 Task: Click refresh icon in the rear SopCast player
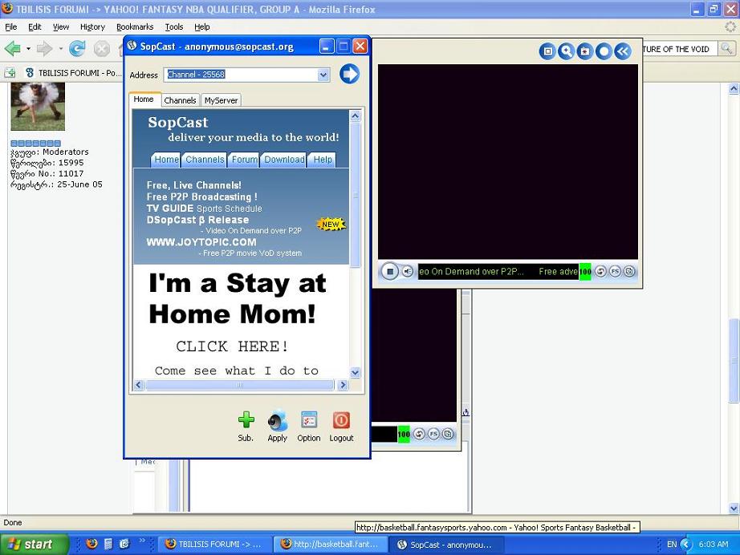tap(419, 434)
